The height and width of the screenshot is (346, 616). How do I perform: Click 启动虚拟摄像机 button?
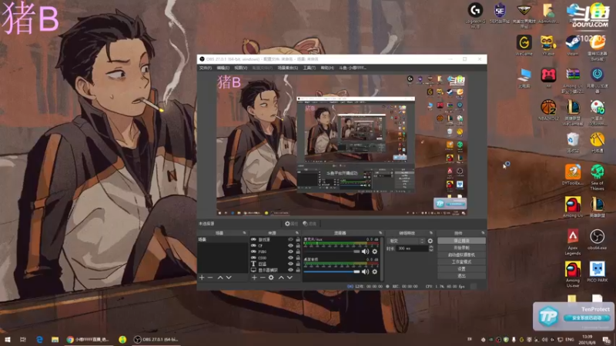(x=461, y=255)
